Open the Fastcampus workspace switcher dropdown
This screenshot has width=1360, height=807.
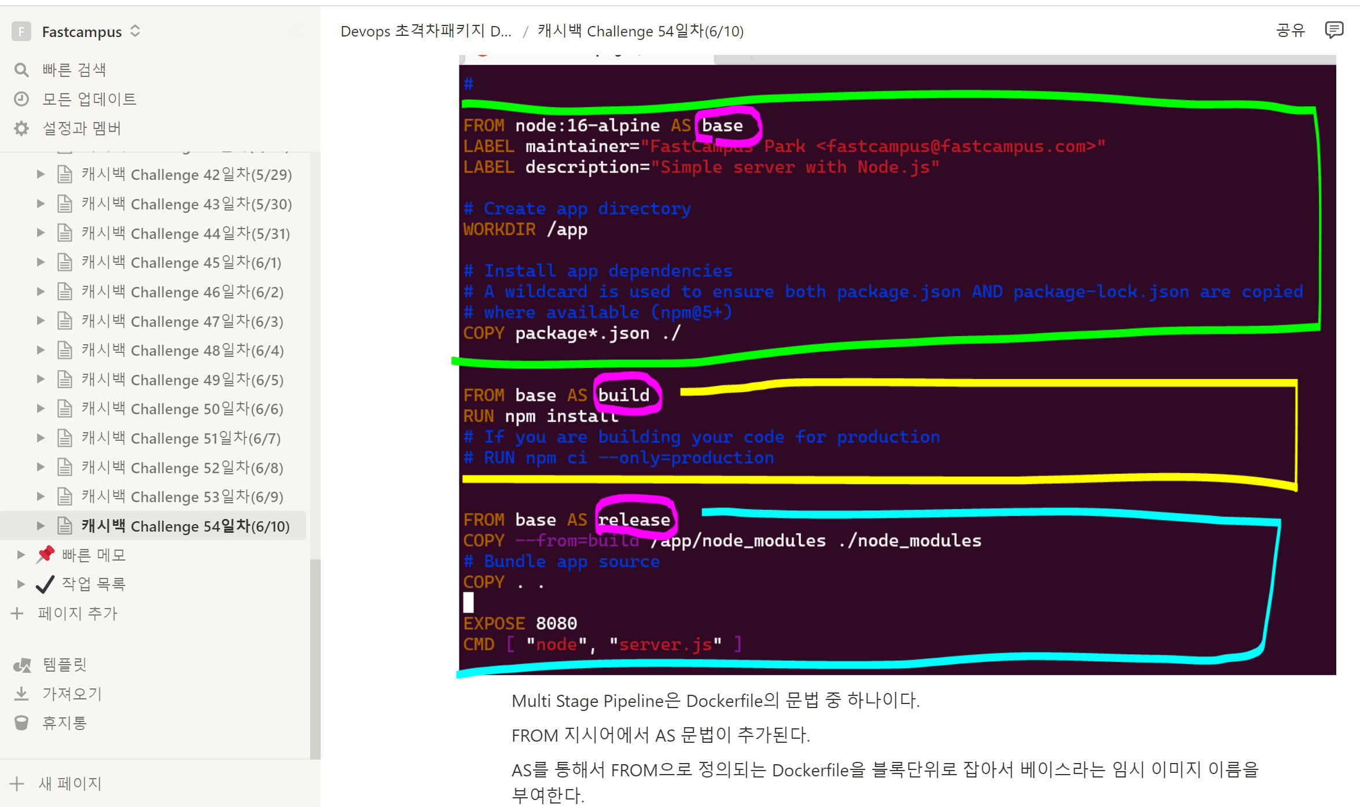coord(134,32)
